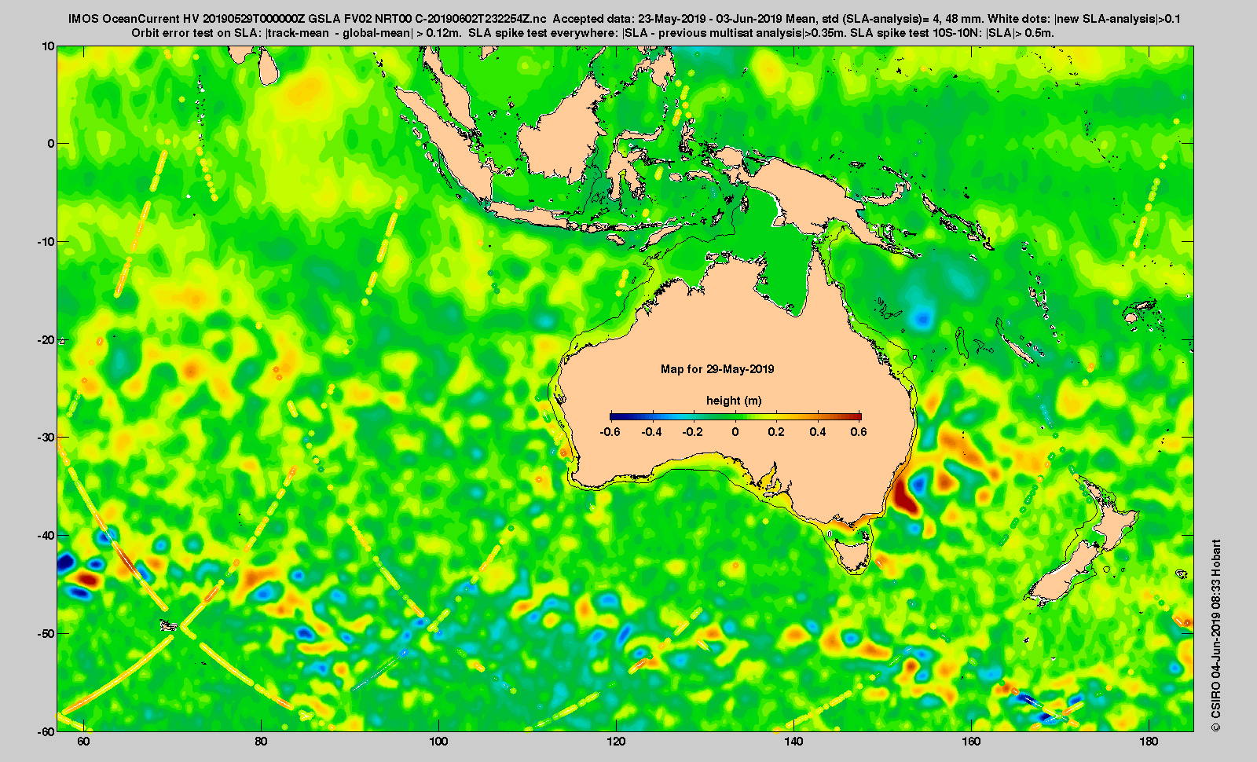
Task: Click the longitude 140 axis label
Action: [x=793, y=742]
